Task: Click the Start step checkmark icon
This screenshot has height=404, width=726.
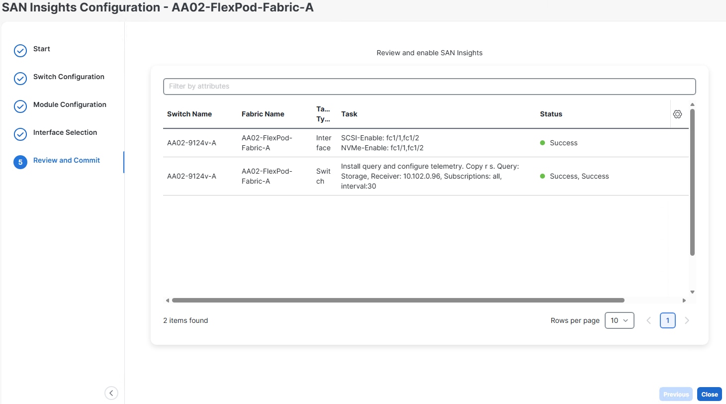Action: 20,51
